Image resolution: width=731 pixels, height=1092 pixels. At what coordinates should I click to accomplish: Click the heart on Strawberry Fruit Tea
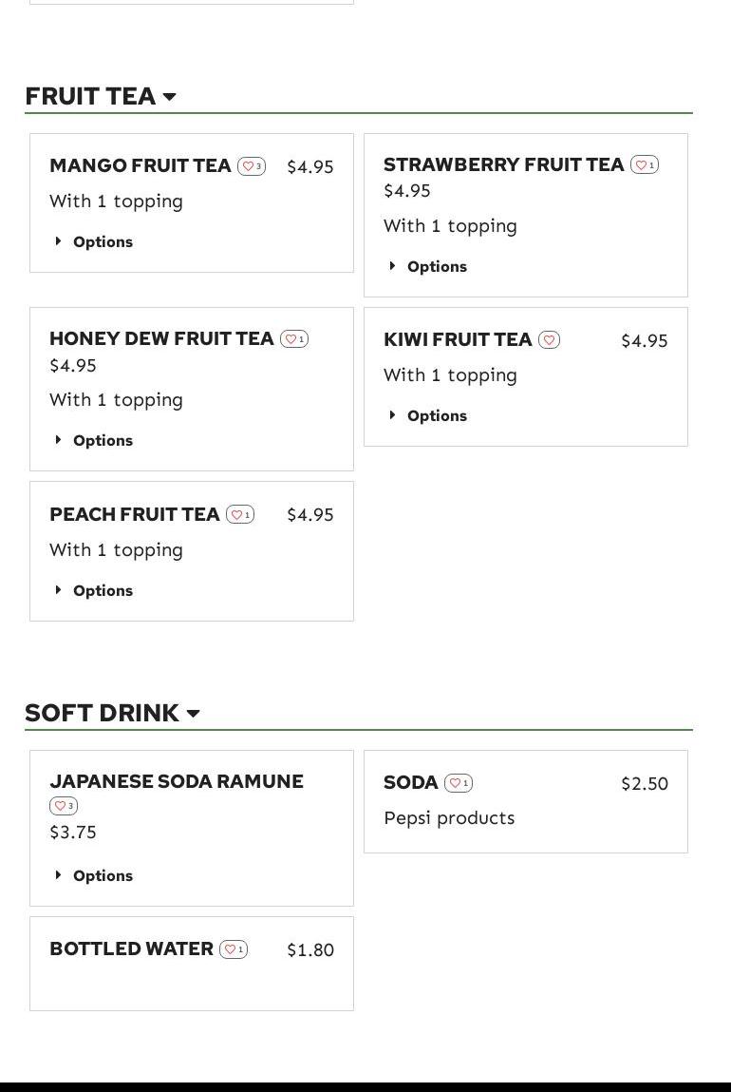pos(644,165)
